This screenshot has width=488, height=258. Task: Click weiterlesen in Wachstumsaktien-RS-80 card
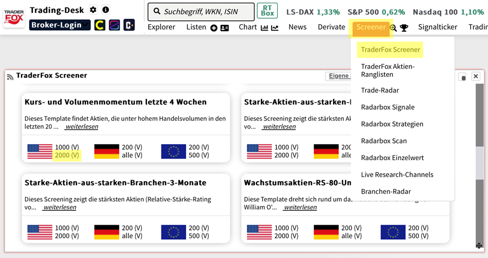300,207
